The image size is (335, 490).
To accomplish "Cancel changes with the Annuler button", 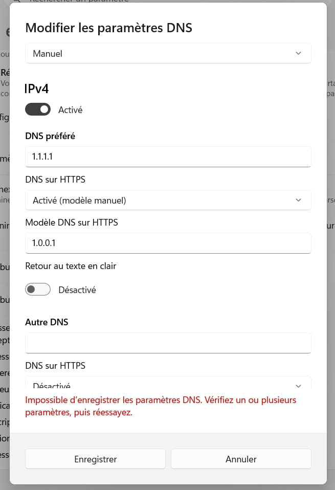I will (241, 459).
